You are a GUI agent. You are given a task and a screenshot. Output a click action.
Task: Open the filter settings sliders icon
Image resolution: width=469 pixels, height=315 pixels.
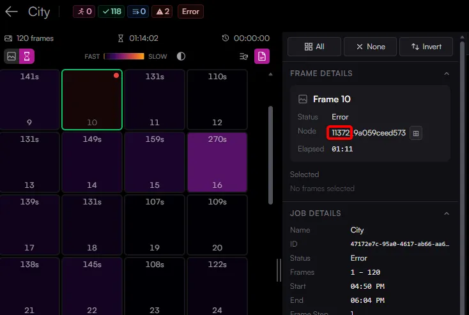coord(244,56)
